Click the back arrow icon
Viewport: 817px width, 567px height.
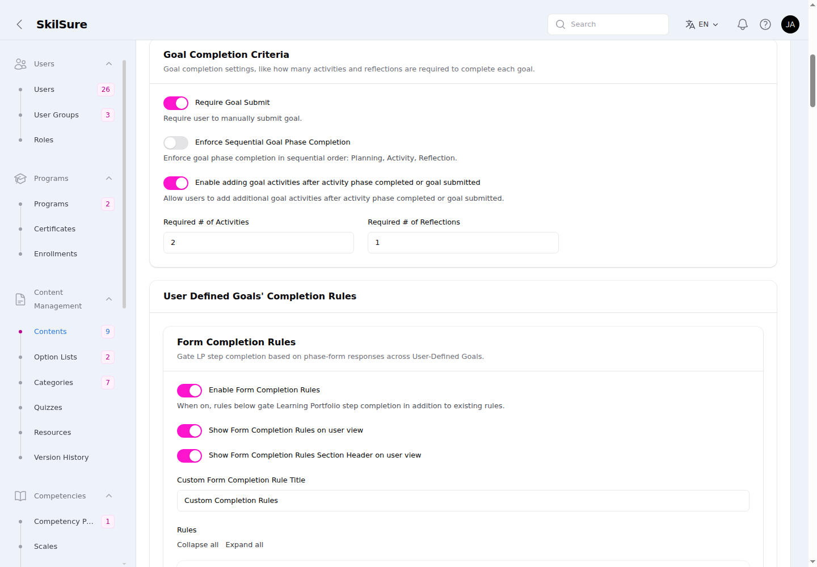point(19,24)
